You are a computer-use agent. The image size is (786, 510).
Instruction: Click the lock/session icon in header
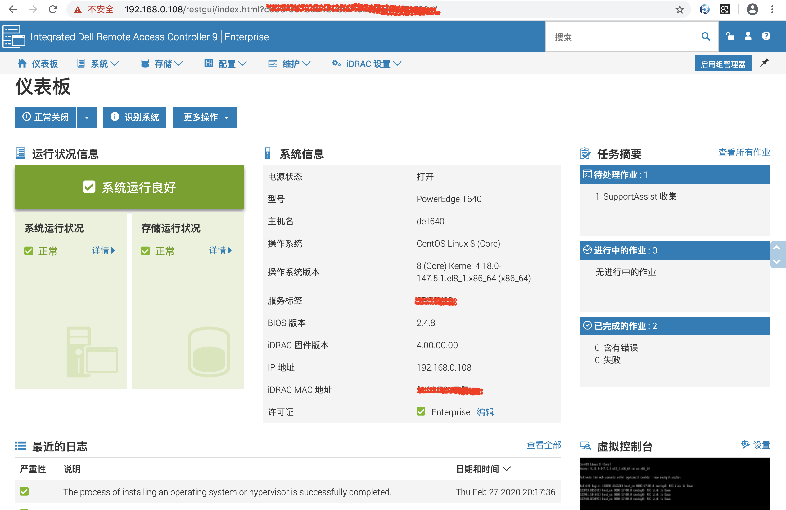click(x=730, y=36)
